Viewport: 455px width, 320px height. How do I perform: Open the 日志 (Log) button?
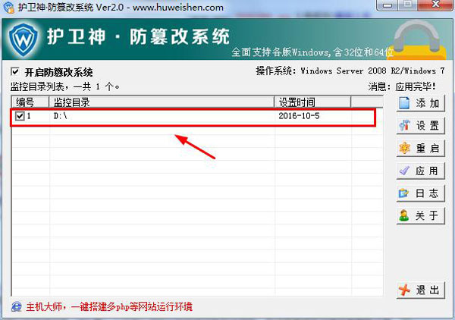pos(420,193)
